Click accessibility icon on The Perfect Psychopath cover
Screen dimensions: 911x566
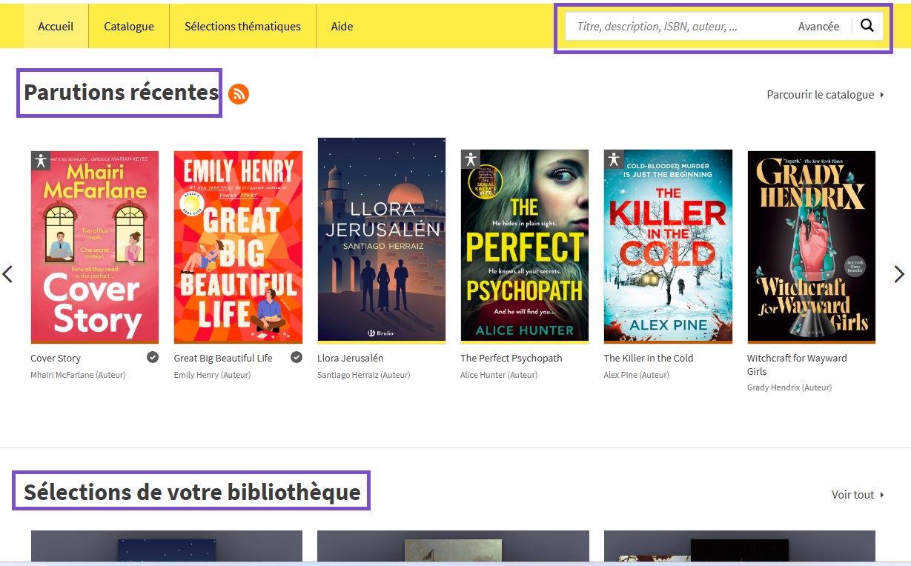pyautogui.click(x=470, y=159)
